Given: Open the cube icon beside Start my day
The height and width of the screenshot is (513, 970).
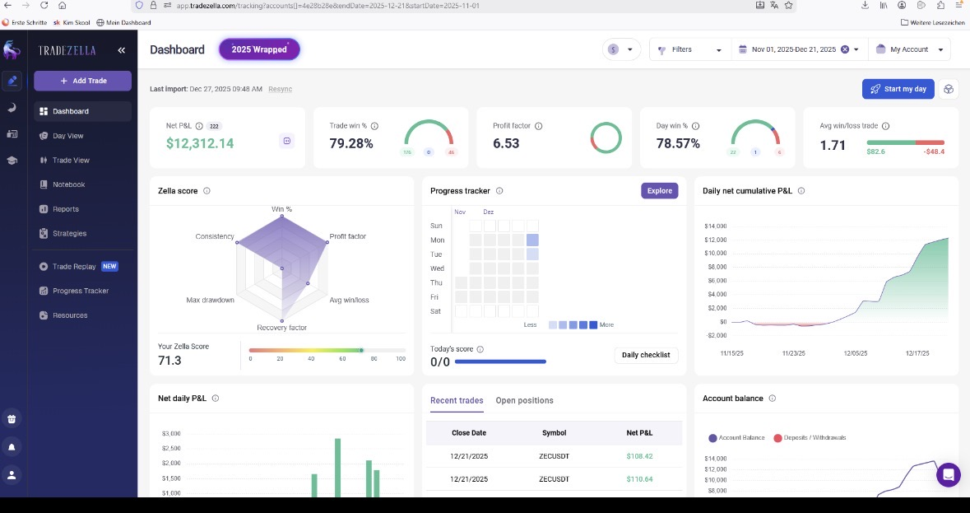Looking at the screenshot, I should (x=949, y=89).
